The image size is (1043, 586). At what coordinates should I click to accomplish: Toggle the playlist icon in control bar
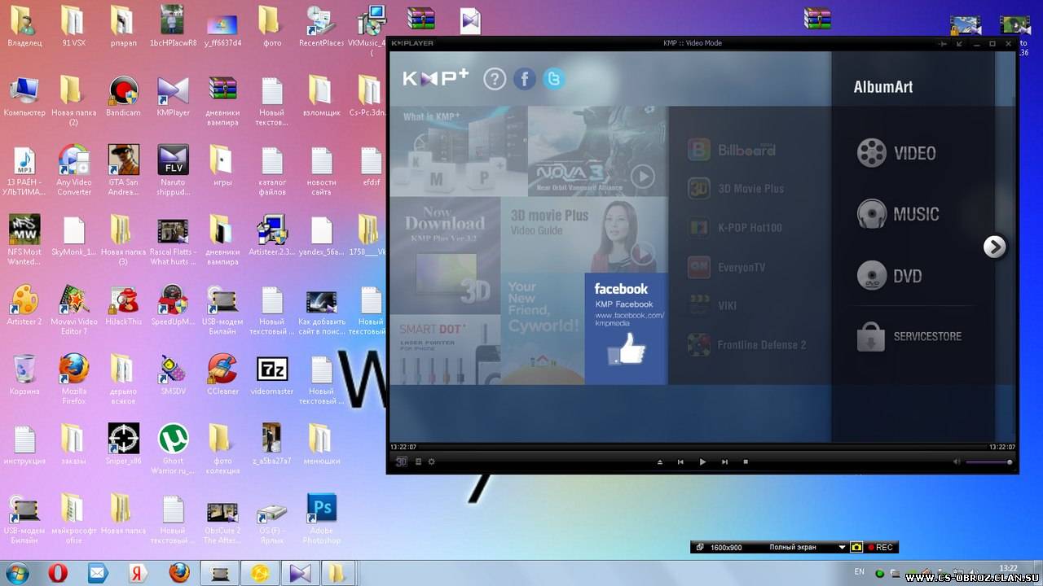[x=419, y=461]
